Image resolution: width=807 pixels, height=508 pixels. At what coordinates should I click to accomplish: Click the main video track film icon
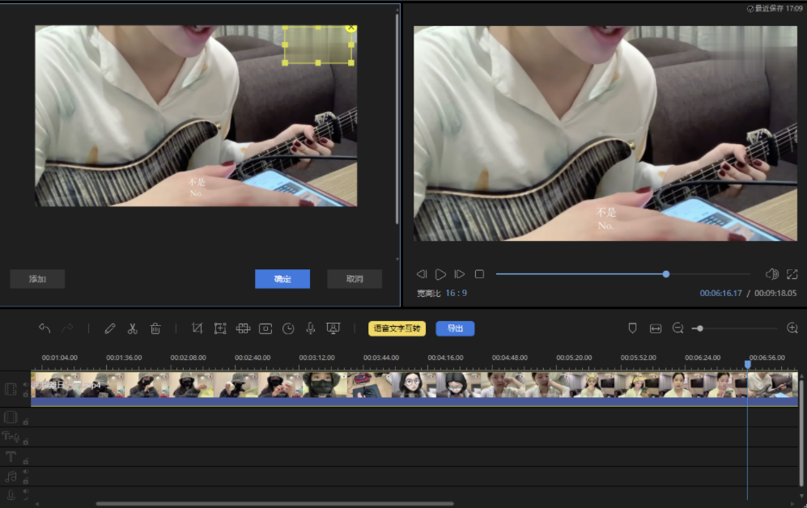pos(11,389)
